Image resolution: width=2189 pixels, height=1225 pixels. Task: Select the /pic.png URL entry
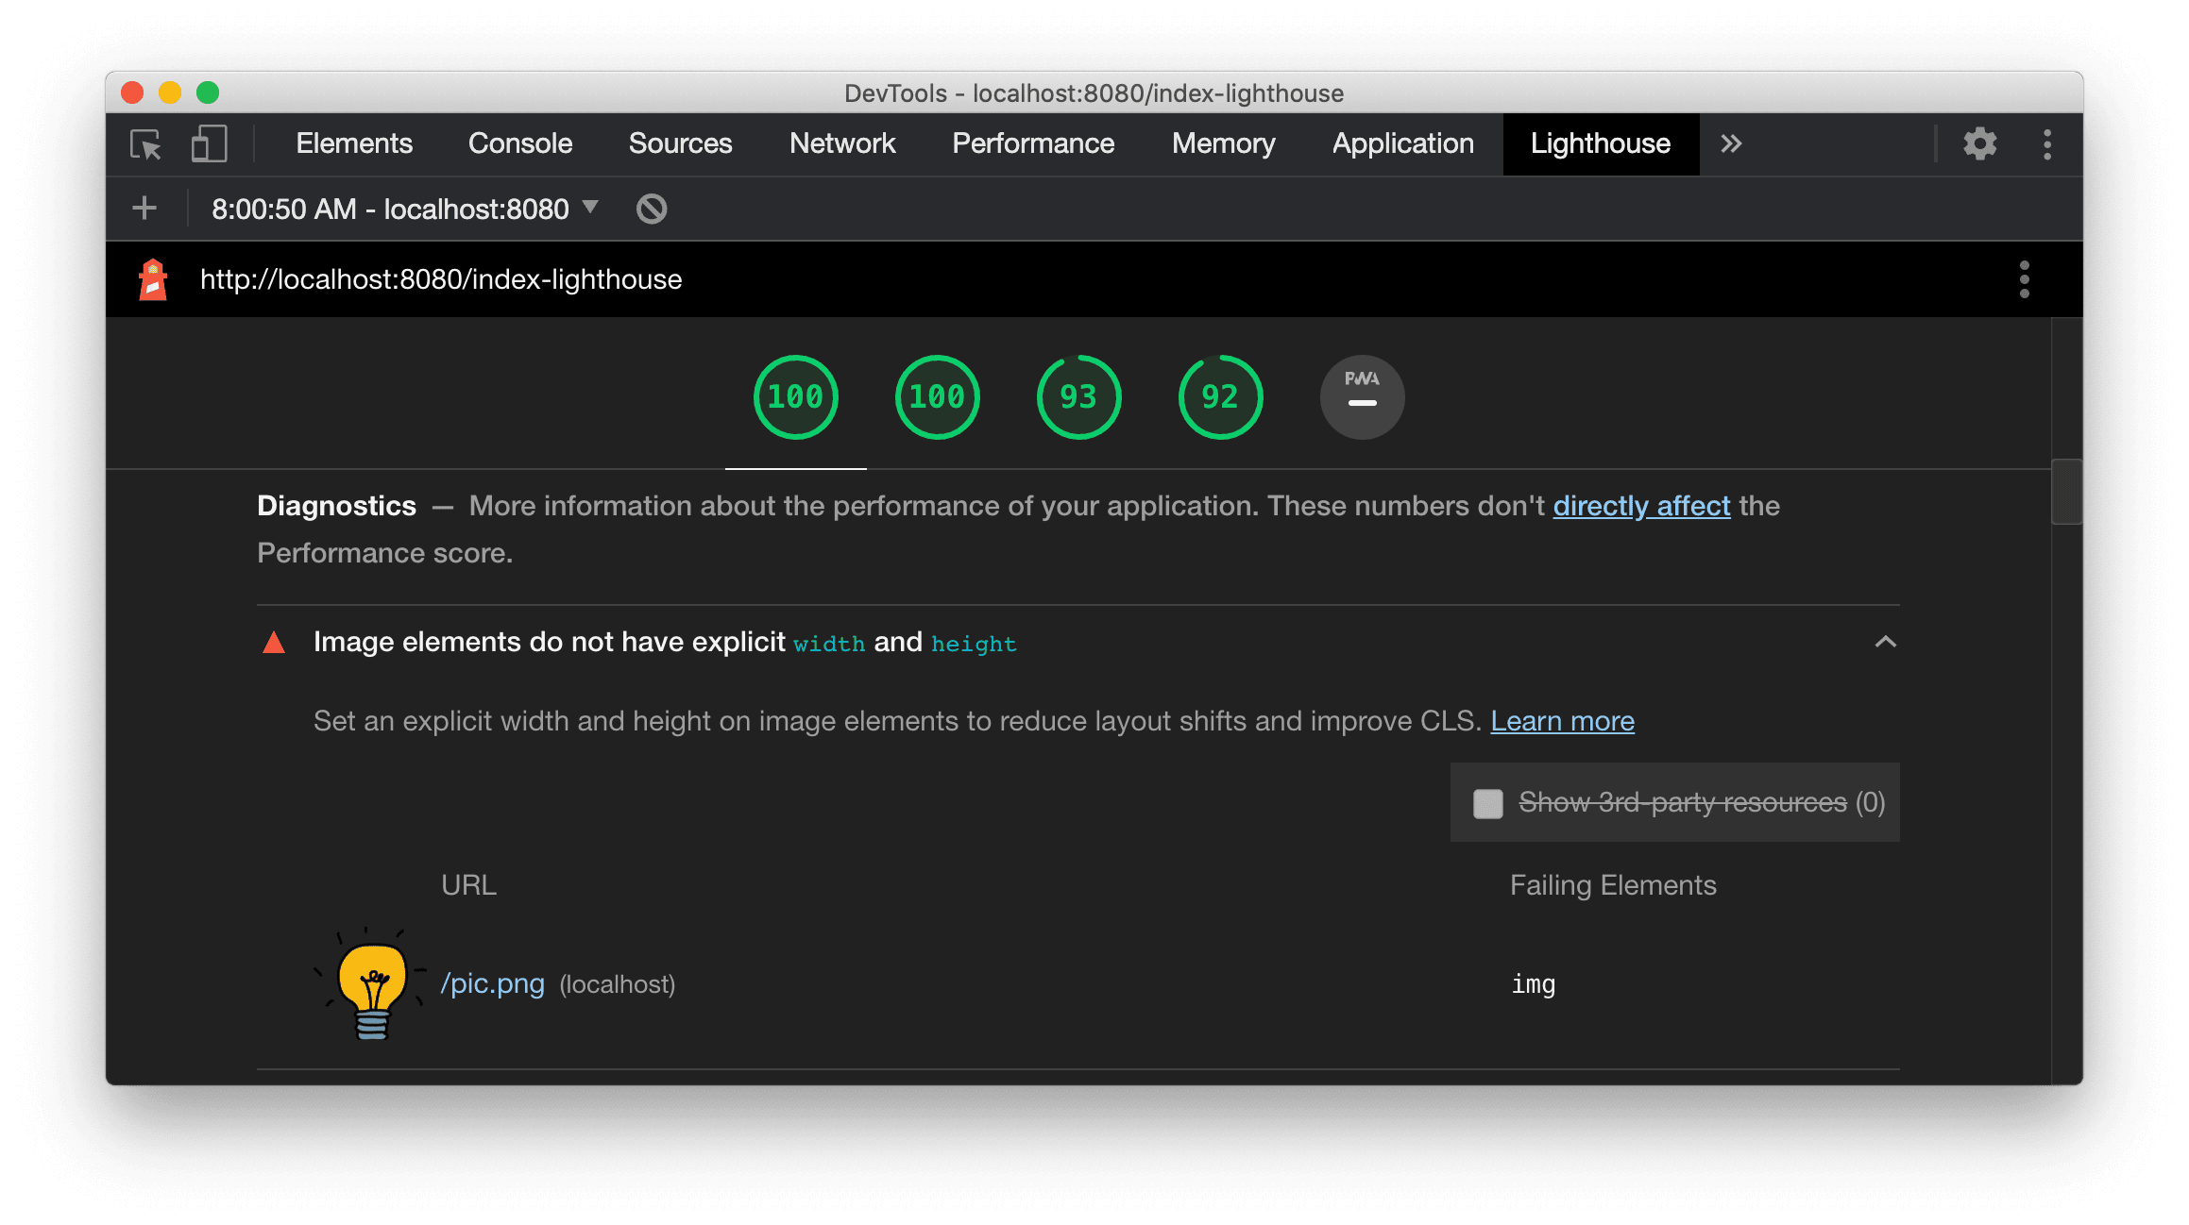488,983
